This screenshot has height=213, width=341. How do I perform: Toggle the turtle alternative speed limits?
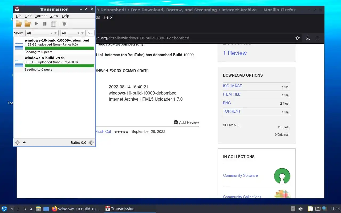click(x=25, y=142)
